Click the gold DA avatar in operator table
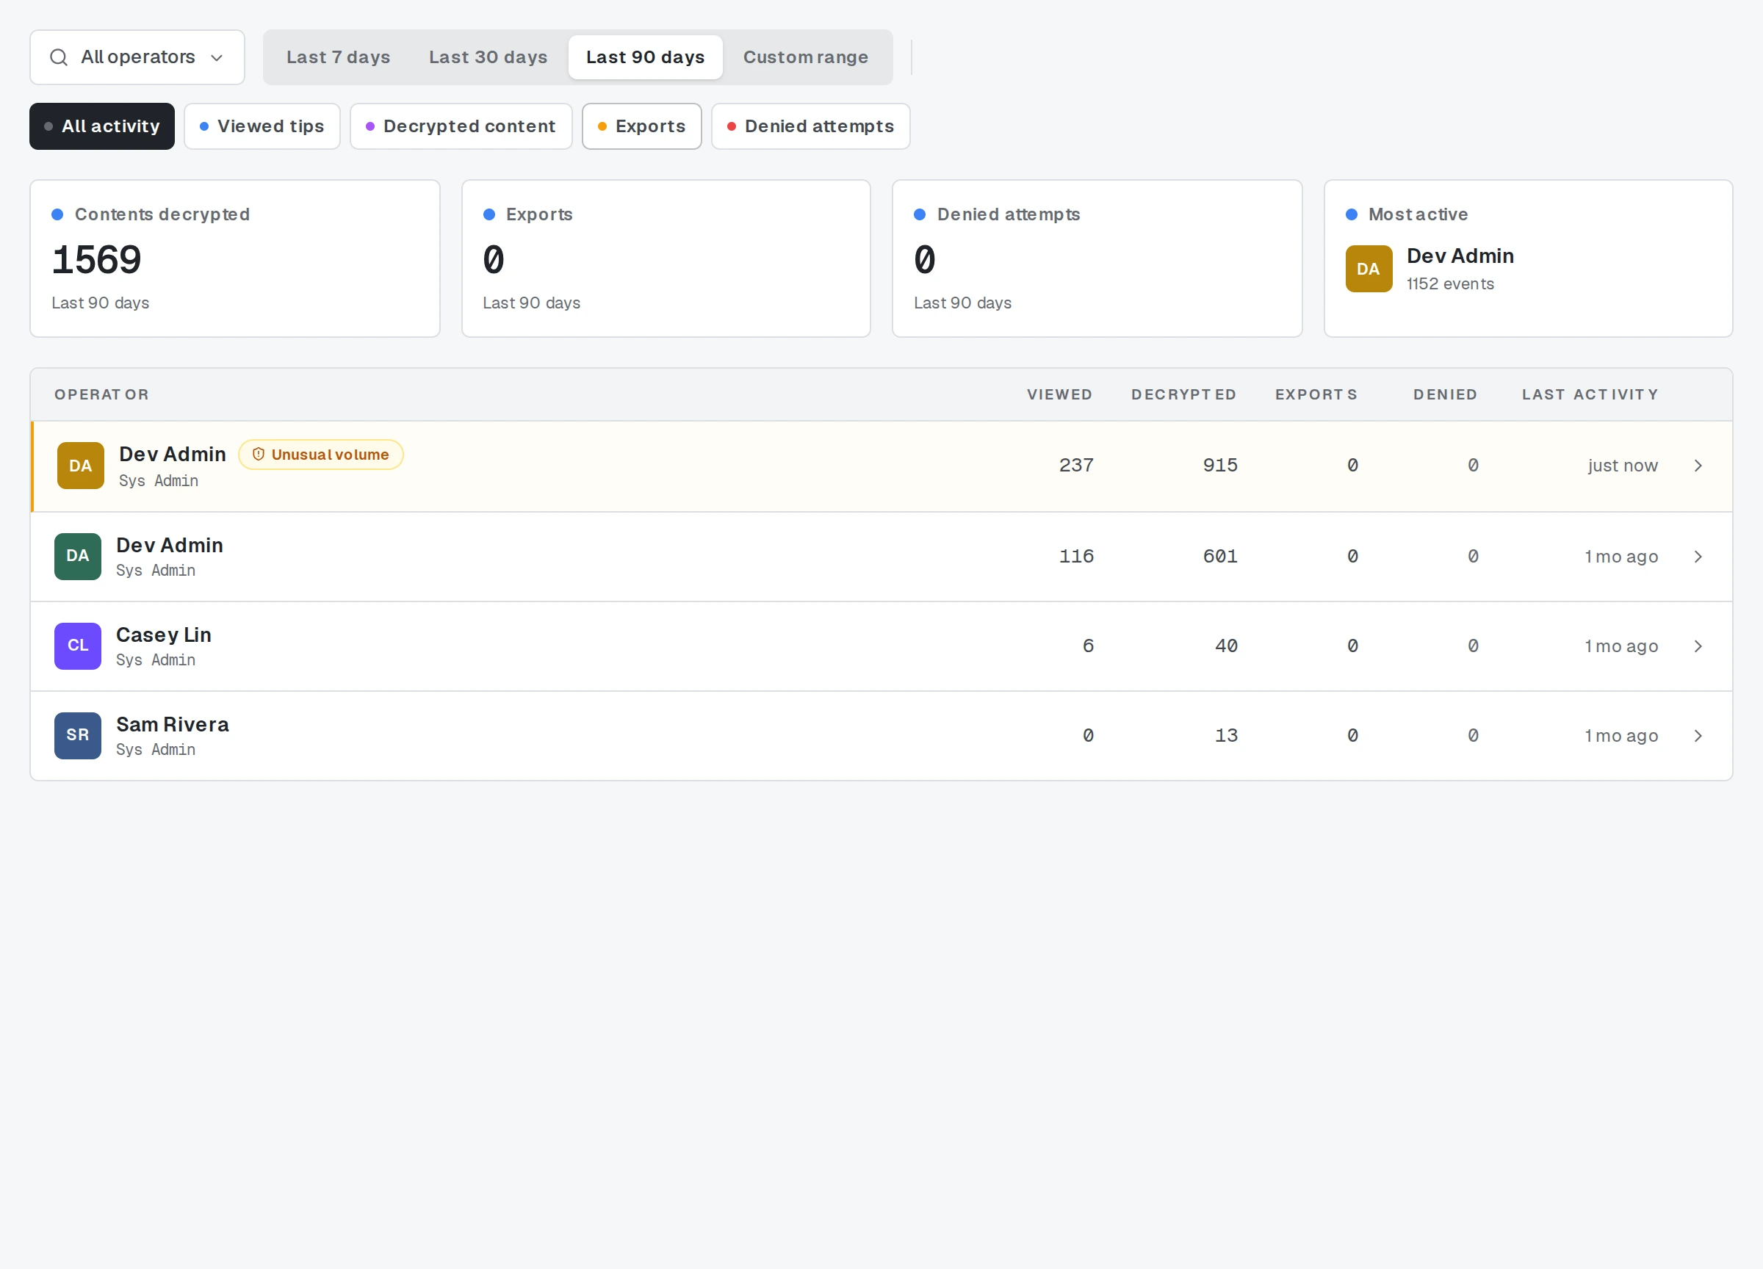This screenshot has width=1763, height=1269. [x=81, y=466]
